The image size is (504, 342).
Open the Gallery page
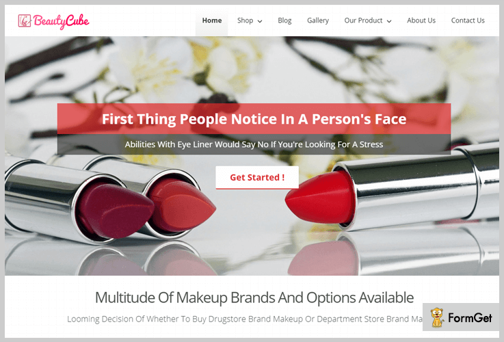click(318, 21)
